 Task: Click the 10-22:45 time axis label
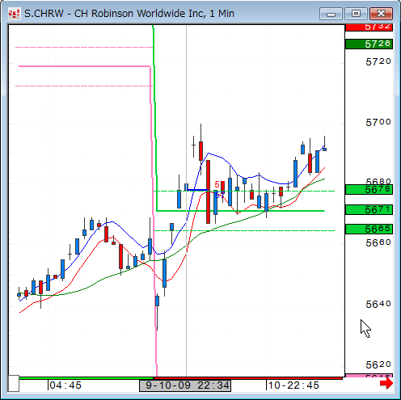click(x=293, y=385)
